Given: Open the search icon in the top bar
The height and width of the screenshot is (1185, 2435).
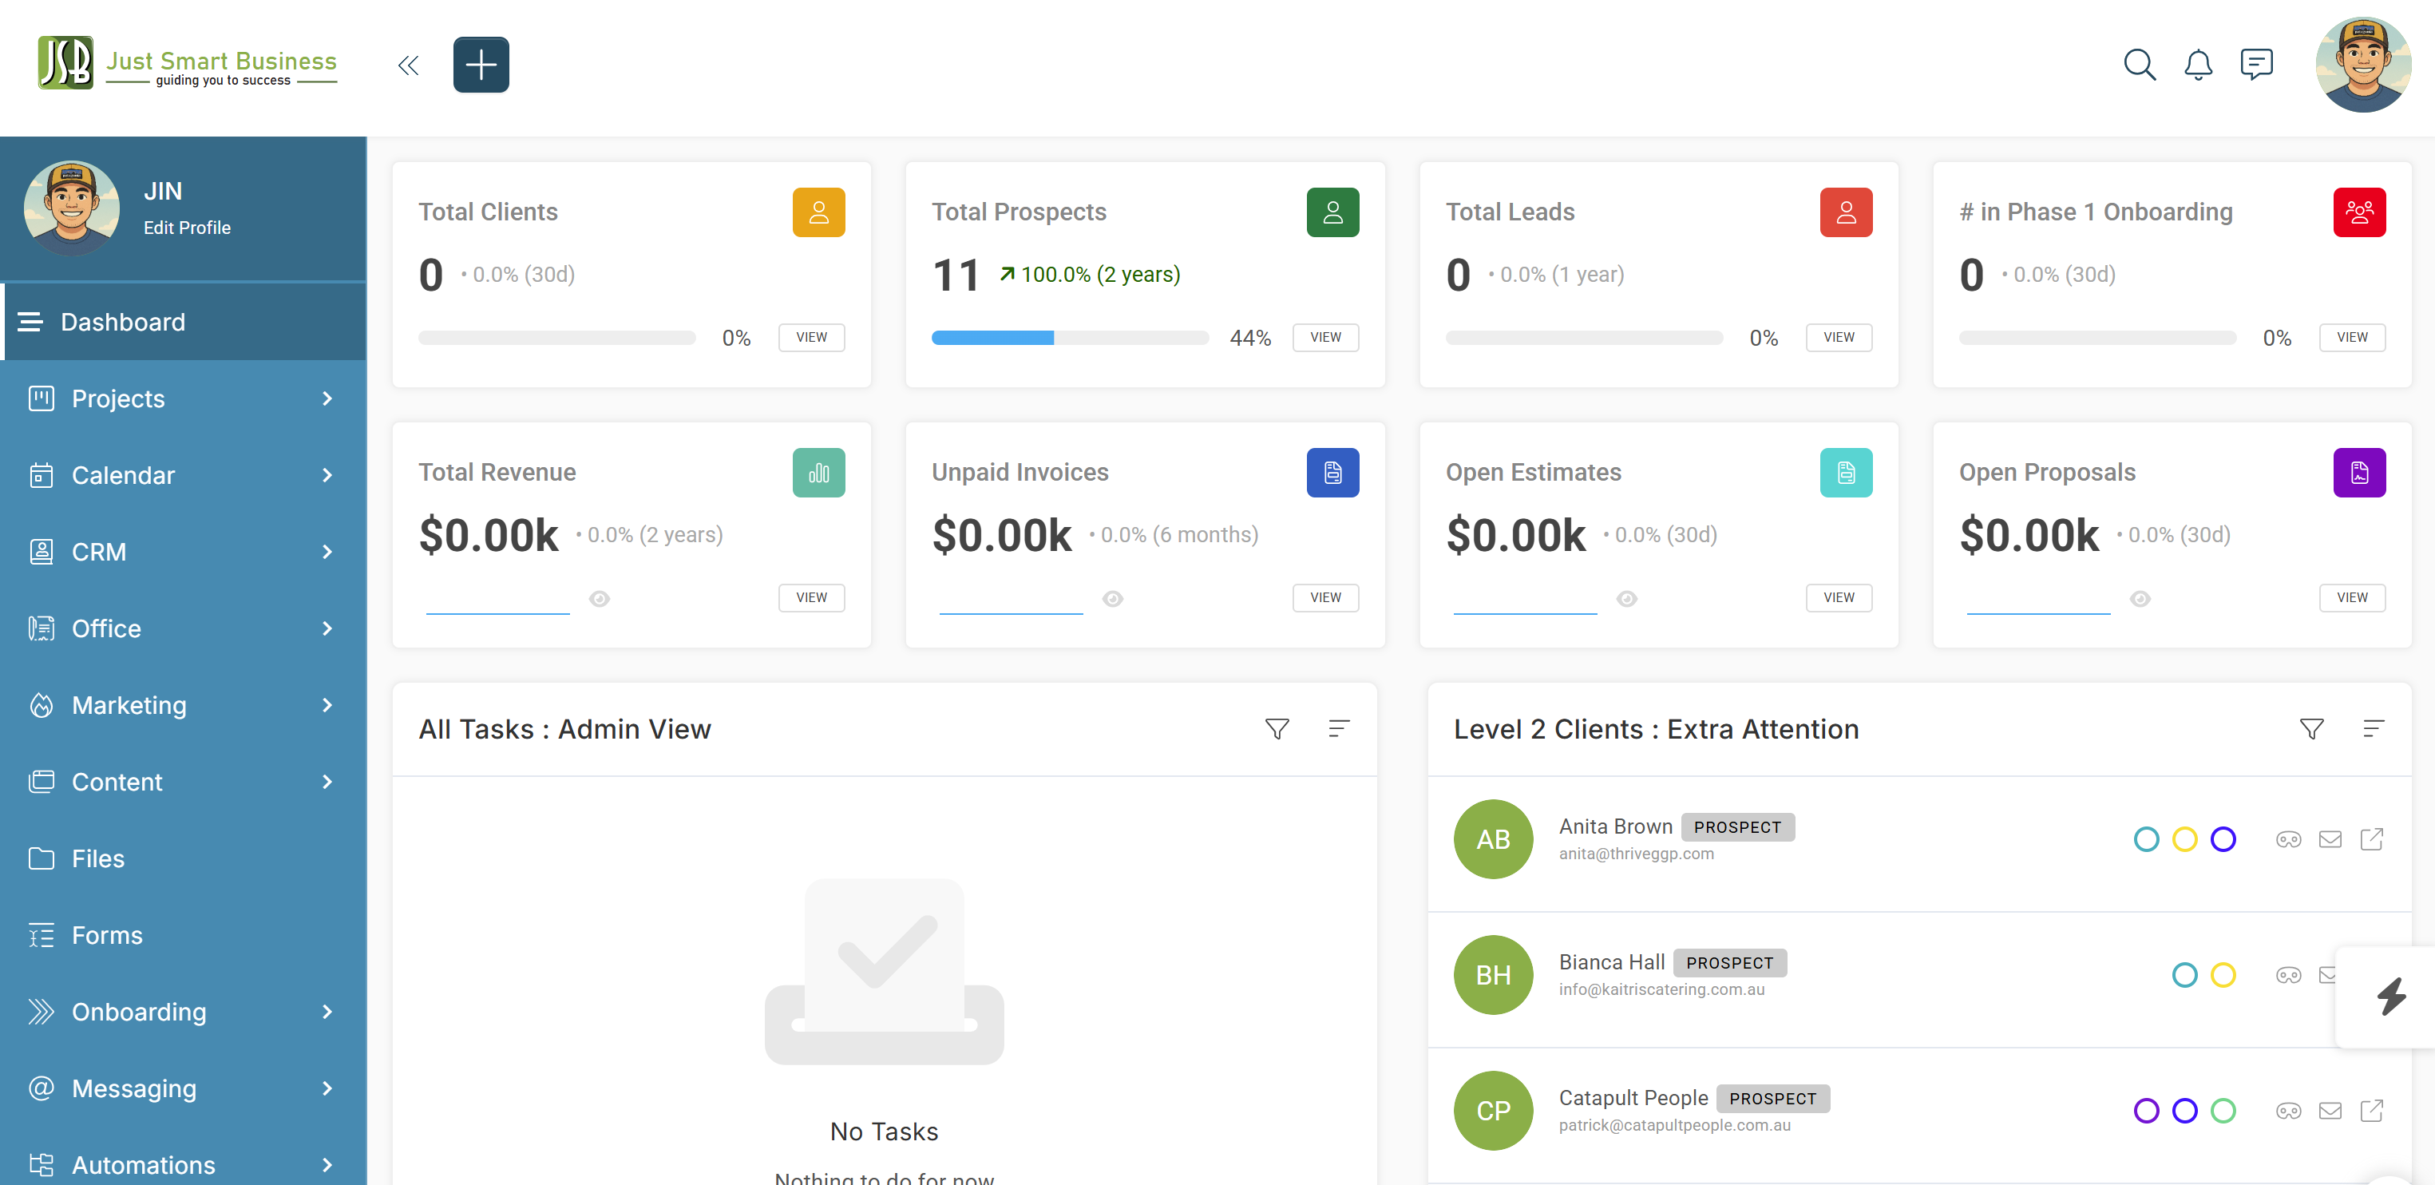Looking at the screenshot, I should 2140,65.
